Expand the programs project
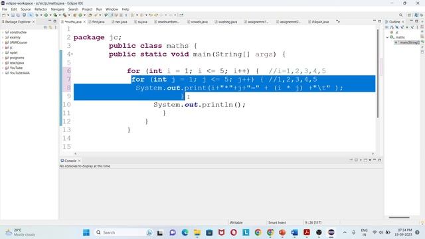 tap(3, 58)
